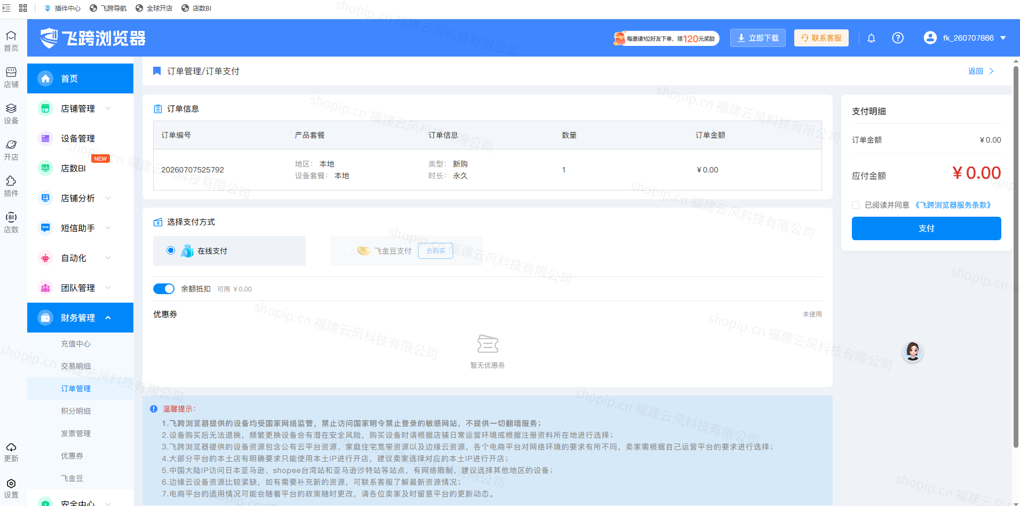Open the floating customer service avatar

pyautogui.click(x=913, y=352)
